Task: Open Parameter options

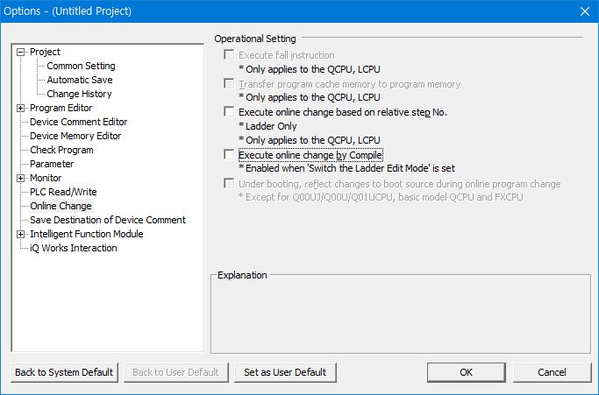Action: point(52,164)
